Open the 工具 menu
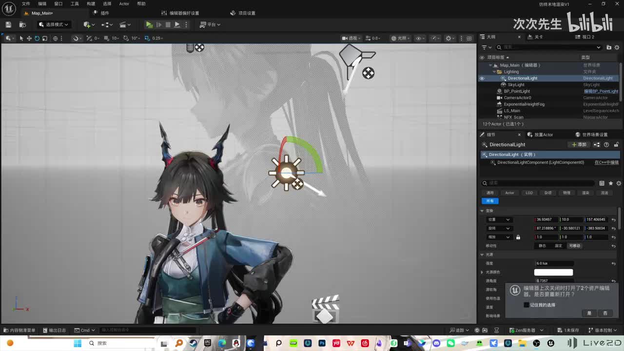The width and height of the screenshot is (624, 351). (75, 3)
